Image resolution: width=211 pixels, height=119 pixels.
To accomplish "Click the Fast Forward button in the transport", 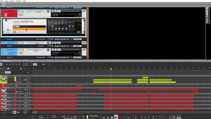I will point(108,118).
